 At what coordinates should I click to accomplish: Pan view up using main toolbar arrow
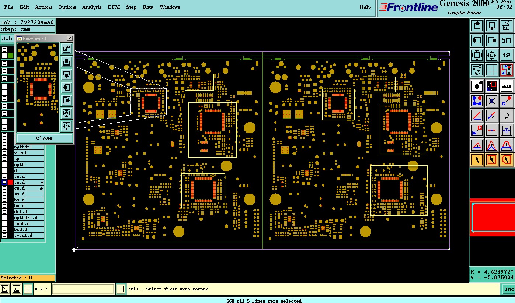[477, 26]
